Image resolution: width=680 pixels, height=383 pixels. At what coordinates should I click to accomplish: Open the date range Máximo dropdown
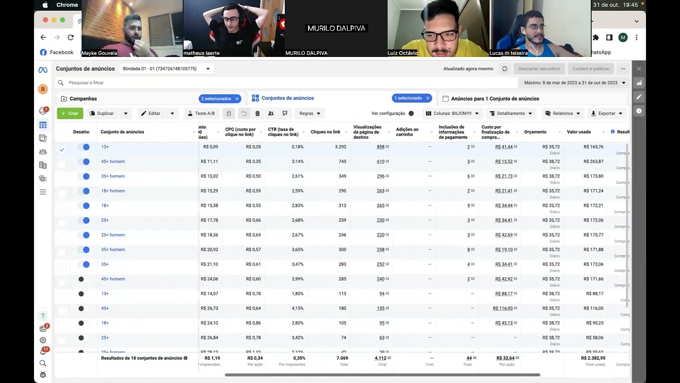click(x=574, y=83)
